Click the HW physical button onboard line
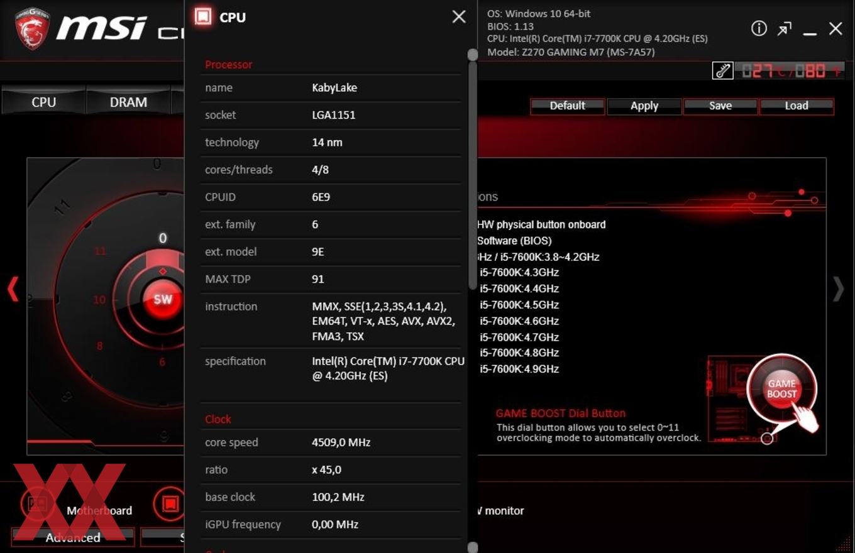The width and height of the screenshot is (855, 553). (541, 225)
